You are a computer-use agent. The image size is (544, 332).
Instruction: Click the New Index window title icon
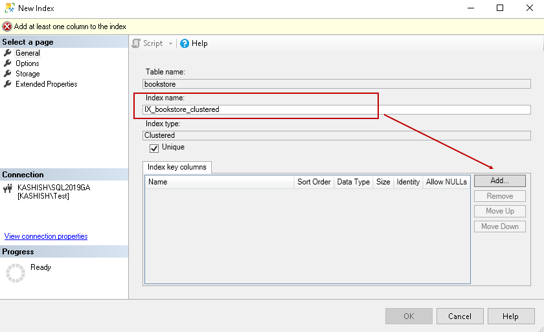point(10,8)
